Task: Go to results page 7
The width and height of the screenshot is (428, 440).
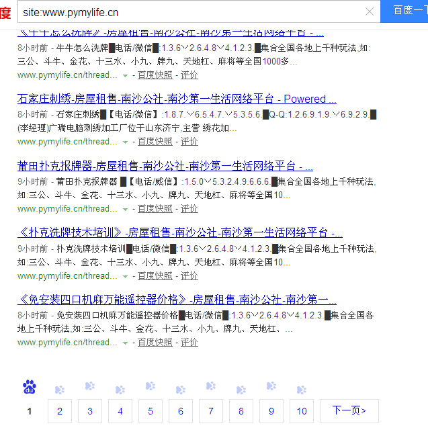Action: click(211, 411)
